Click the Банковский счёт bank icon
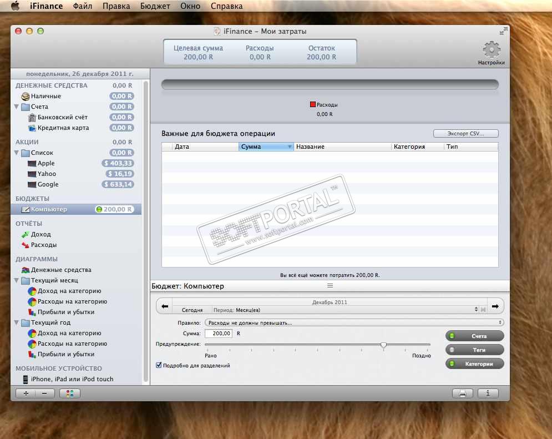This screenshot has height=439, width=552. pos(32,117)
